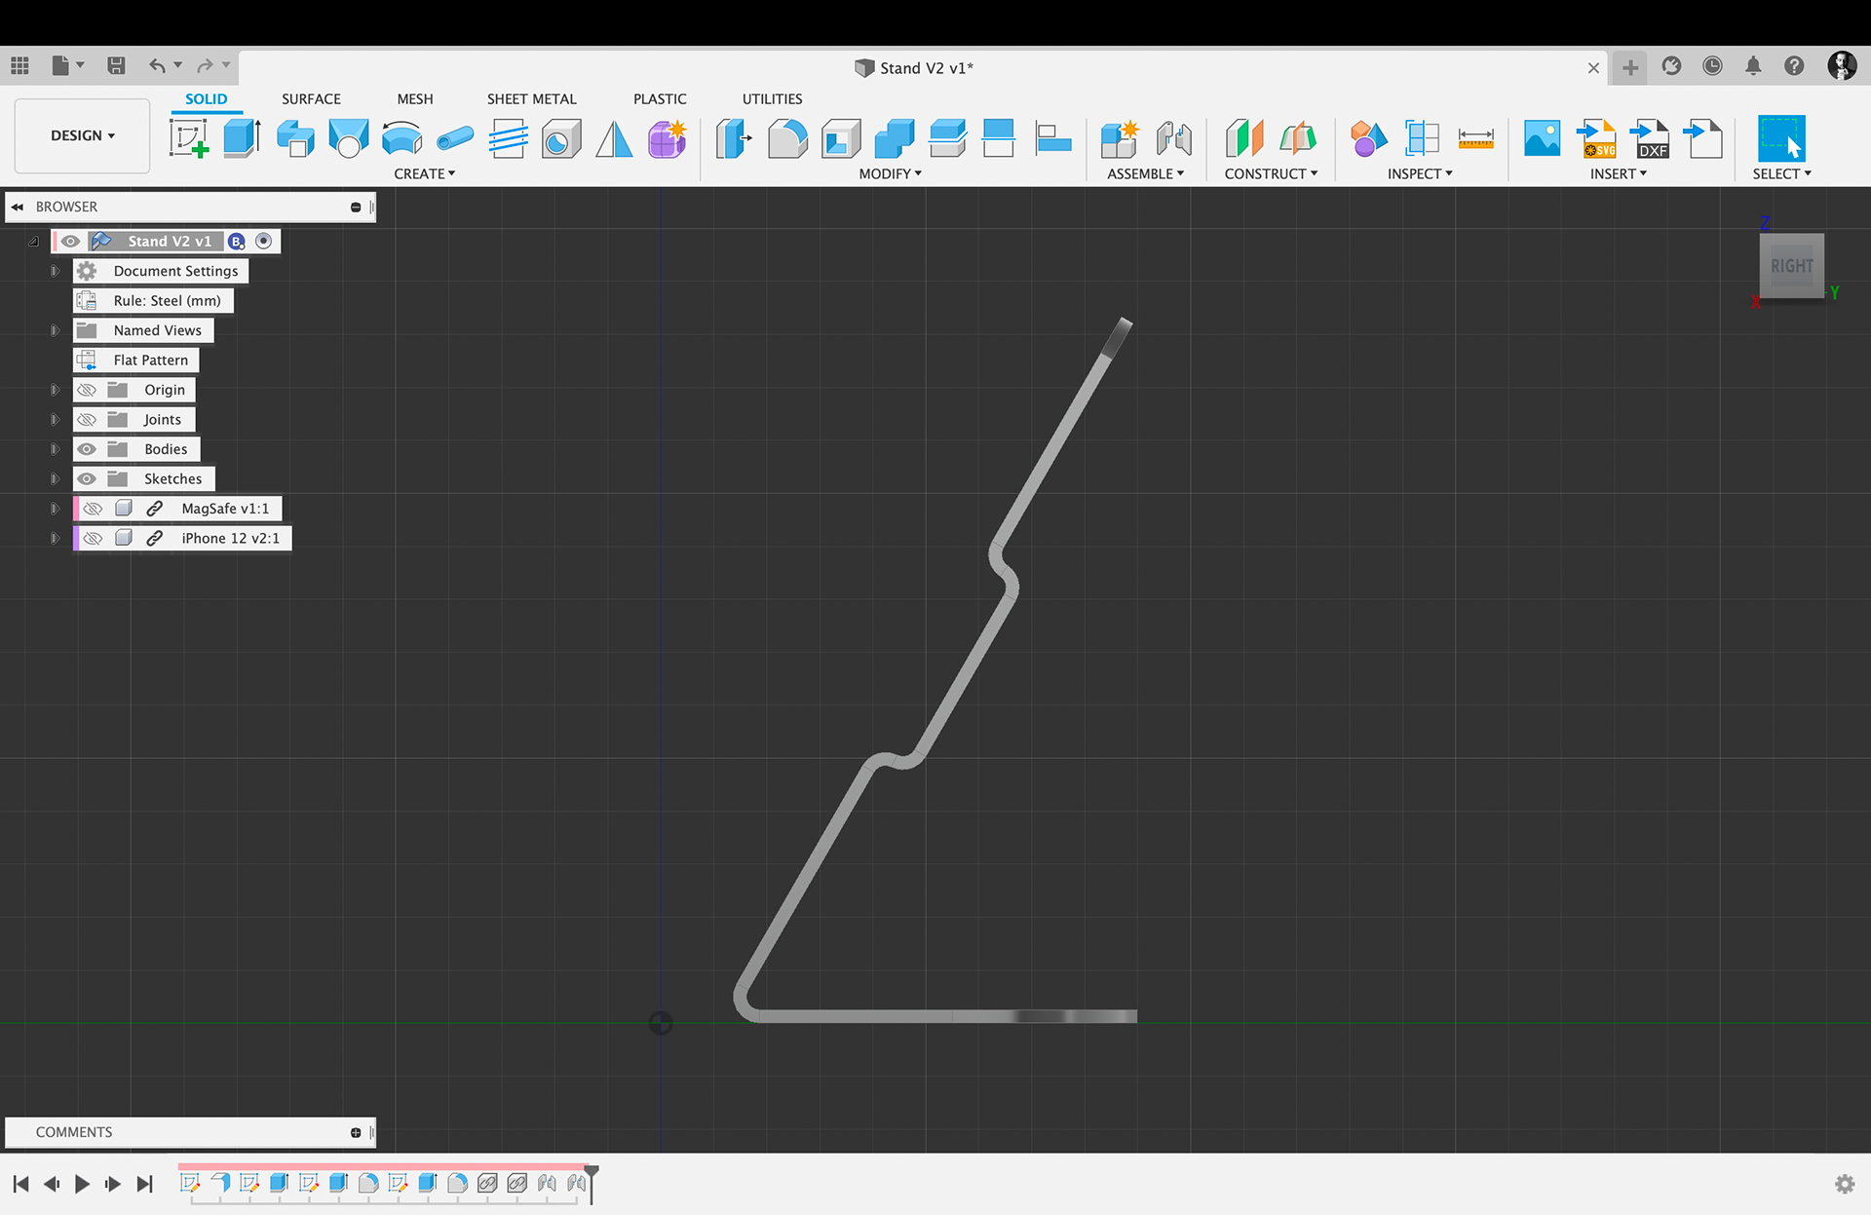Select Rule: Steel (mm) item
Screen dimensions: 1871x1215
(153, 301)
